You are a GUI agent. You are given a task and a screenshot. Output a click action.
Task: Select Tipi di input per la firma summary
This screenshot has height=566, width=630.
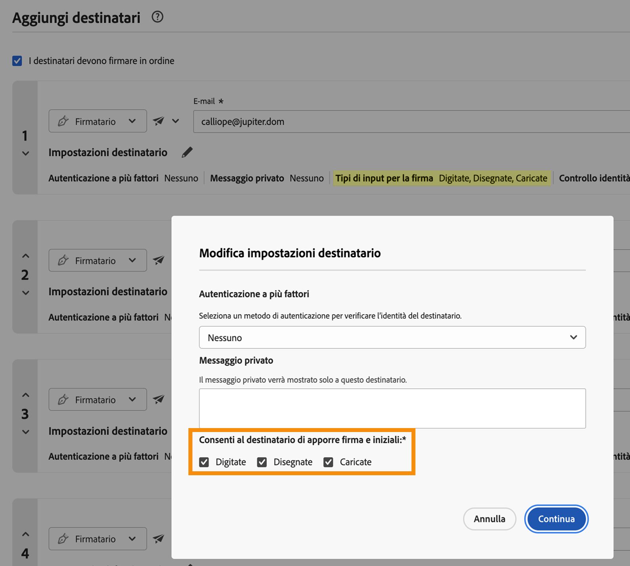[x=441, y=178]
